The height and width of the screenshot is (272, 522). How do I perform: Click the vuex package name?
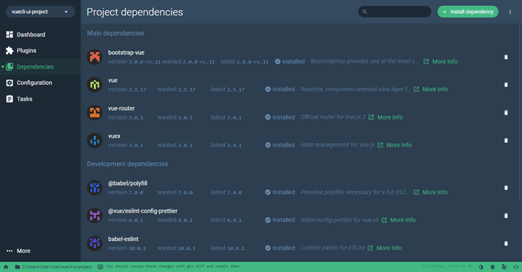[114, 136]
